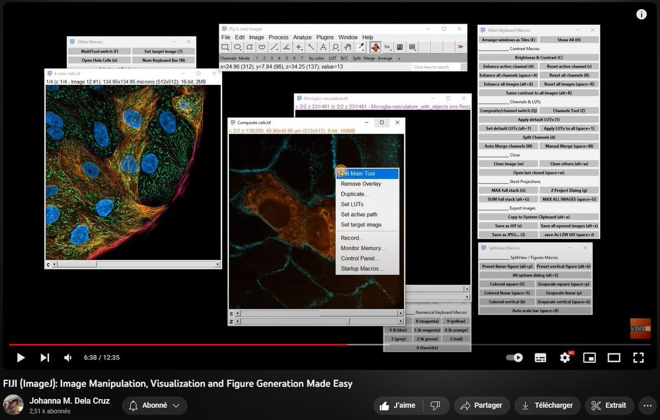Screen dimensions: 660x420
Task: Click Arrange in the channels bar
Action: click(x=385, y=58)
